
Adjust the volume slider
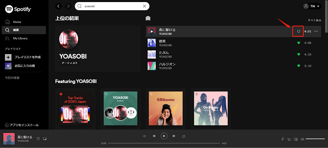click(315, 139)
